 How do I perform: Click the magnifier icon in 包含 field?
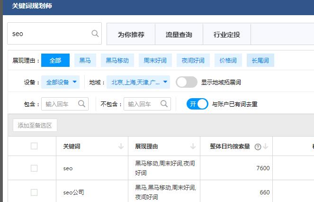pos(81,104)
